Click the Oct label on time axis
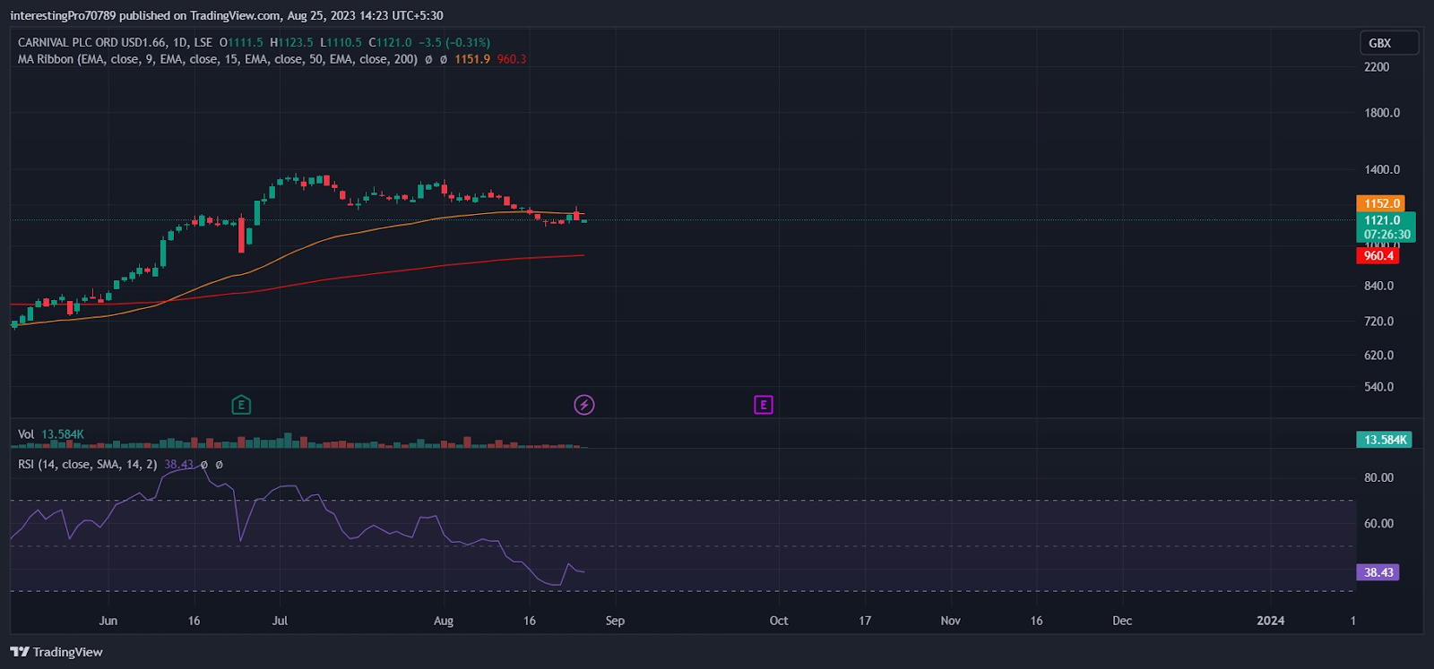The height and width of the screenshot is (669, 1434). (x=779, y=621)
